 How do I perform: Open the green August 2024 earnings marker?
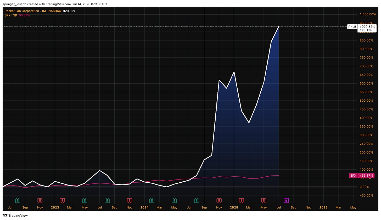[x=197, y=201]
